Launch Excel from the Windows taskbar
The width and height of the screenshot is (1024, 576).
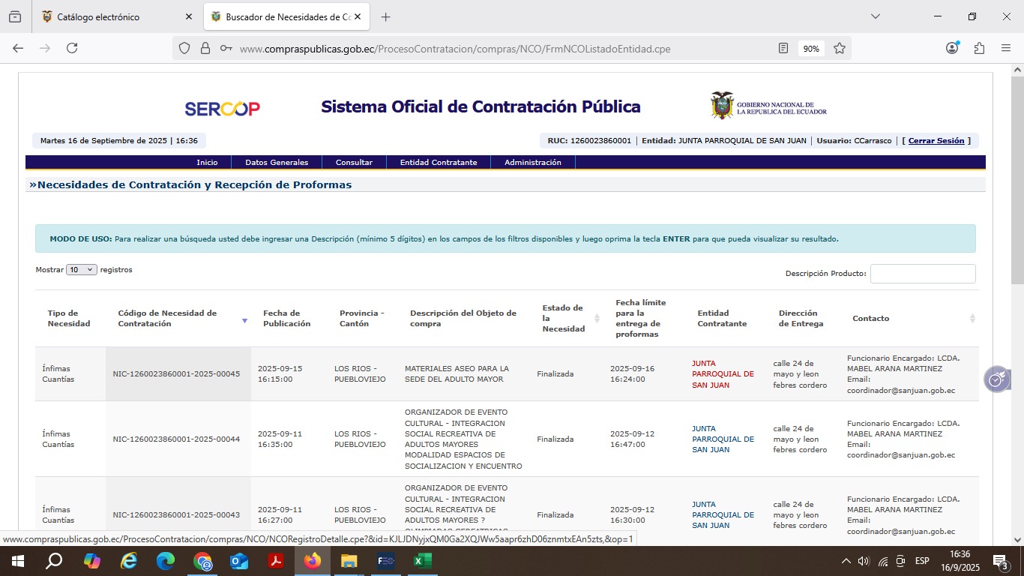coord(422,561)
